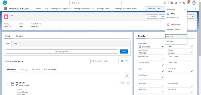201x95 pixels.
Task: Edit the Contact Name field pencil
Action: (163, 59)
